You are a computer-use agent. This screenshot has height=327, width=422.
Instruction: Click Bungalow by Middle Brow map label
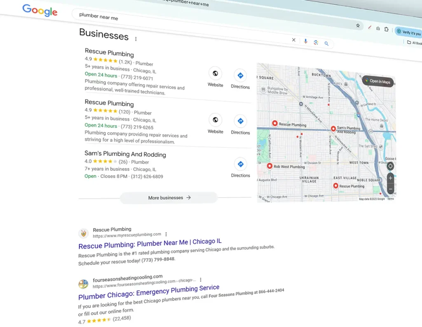click(x=277, y=90)
